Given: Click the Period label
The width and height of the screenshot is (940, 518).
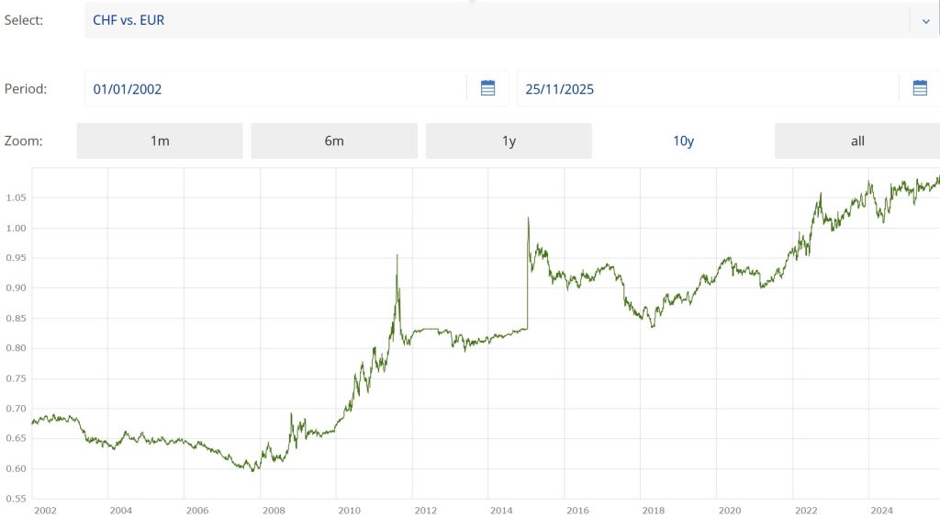Looking at the screenshot, I should pyautogui.click(x=26, y=89).
